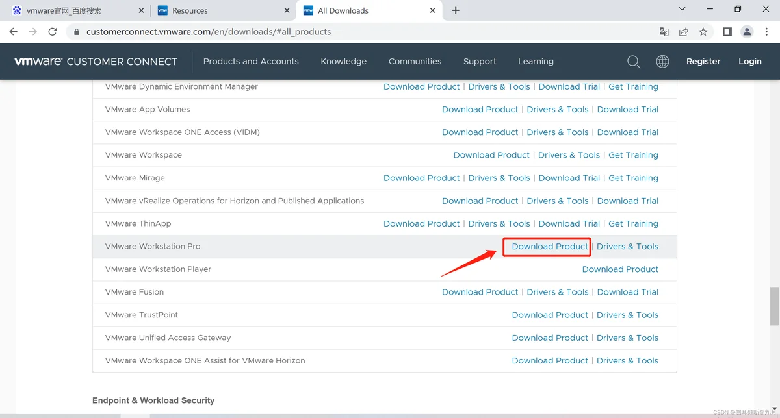This screenshot has height=418, width=780.
Task: Open the translate page icon
Action: [x=664, y=32]
